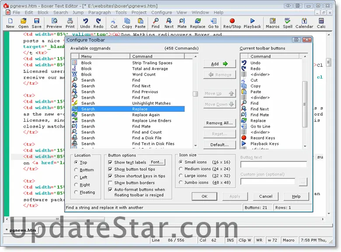Disable Show text labels checkbox
Viewport: 341px width, 252px height.
[111, 162]
